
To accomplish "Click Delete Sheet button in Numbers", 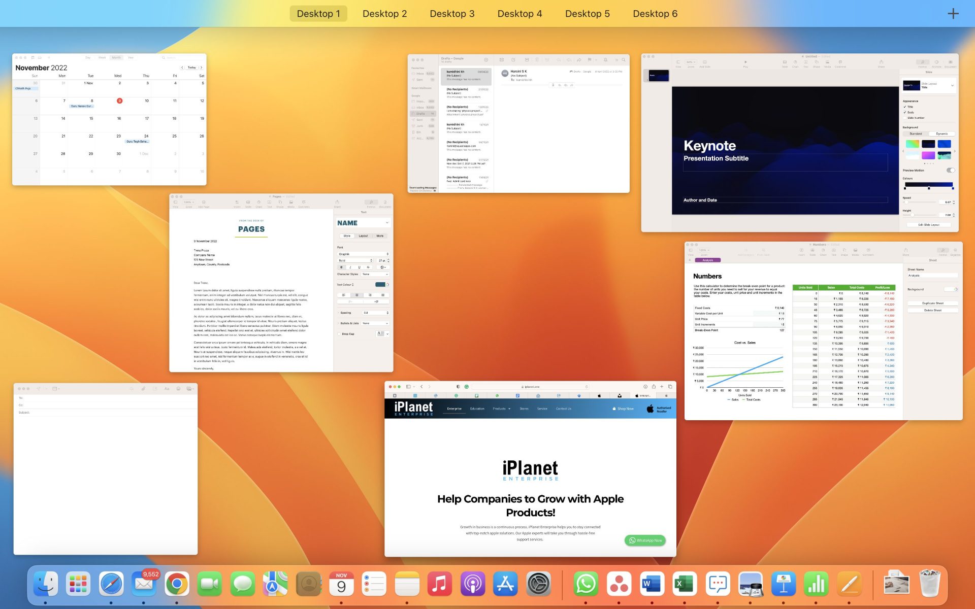I will point(933,310).
